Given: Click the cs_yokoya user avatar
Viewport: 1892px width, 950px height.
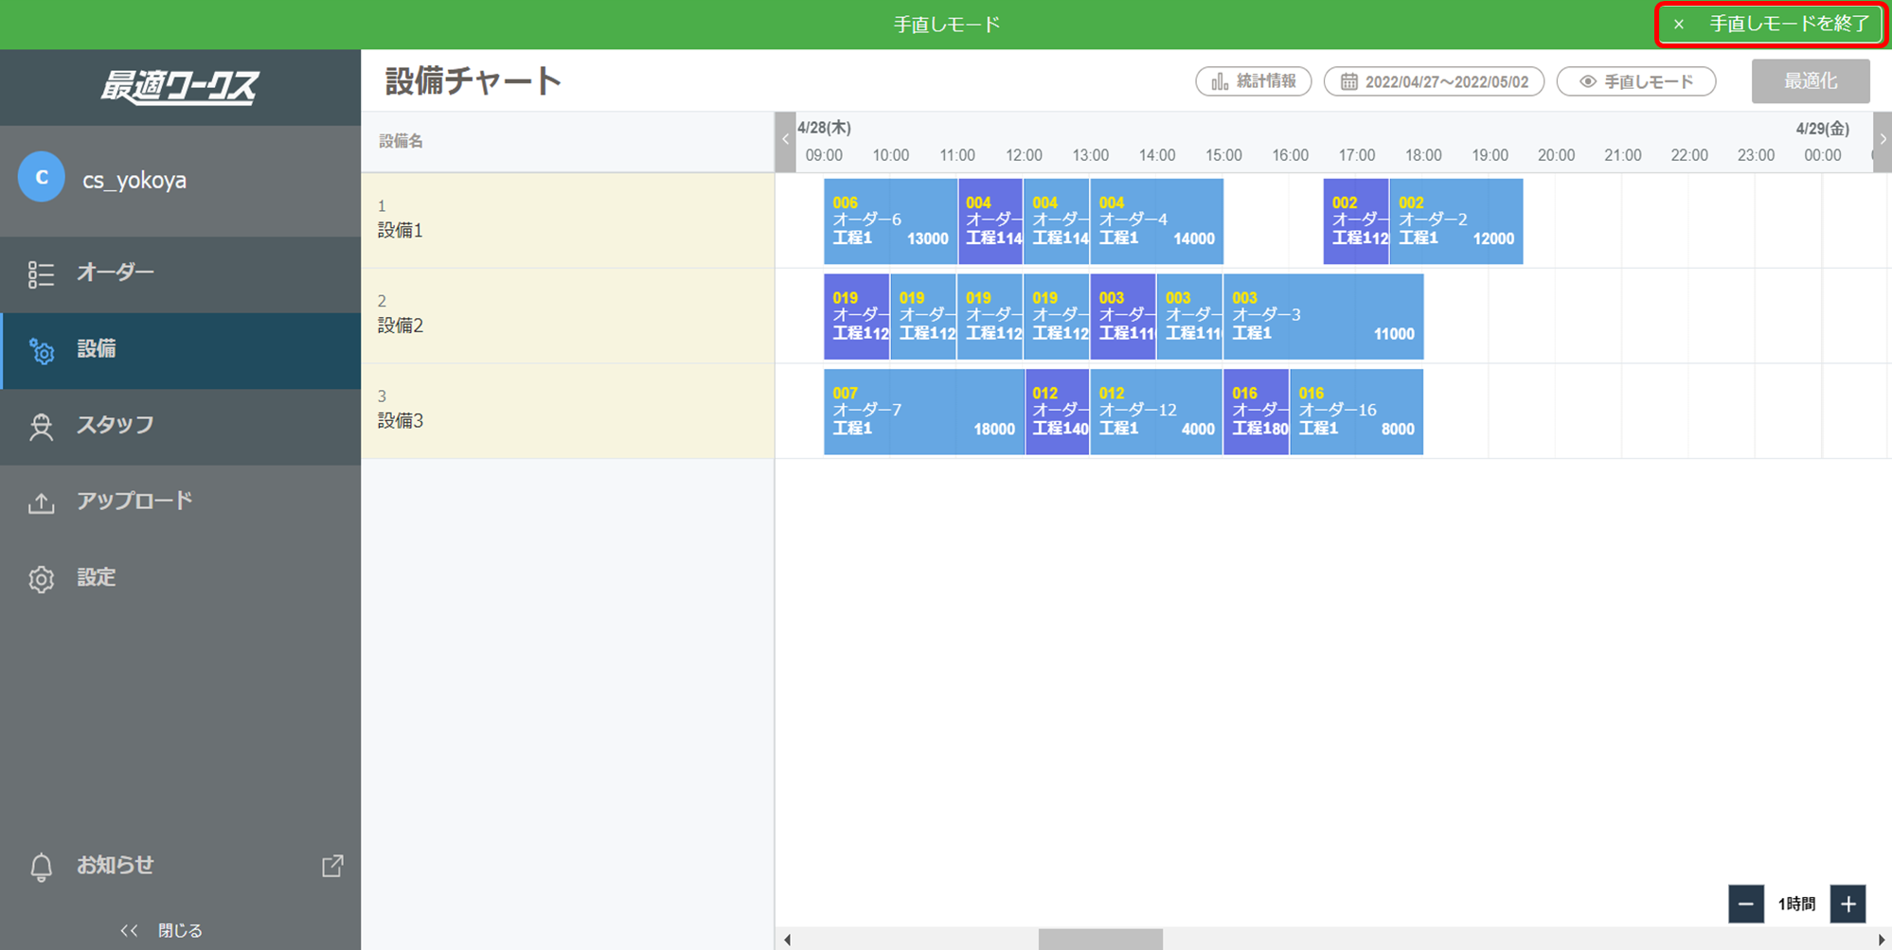Looking at the screenshot, I should tap(42, 178).
